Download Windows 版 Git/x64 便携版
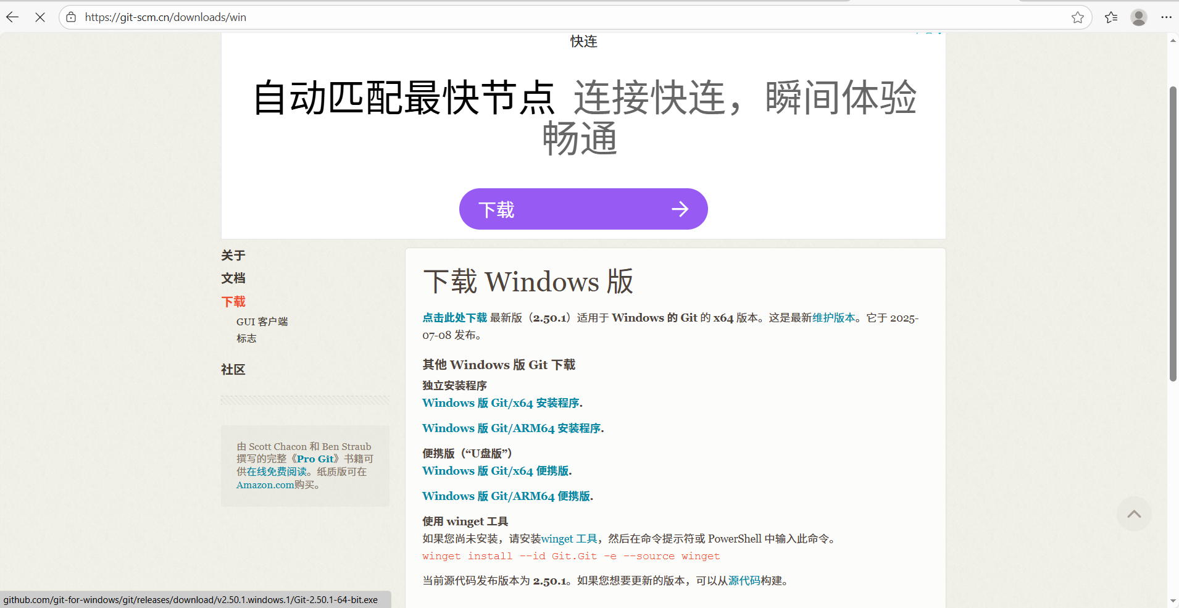 coord(496,471)
